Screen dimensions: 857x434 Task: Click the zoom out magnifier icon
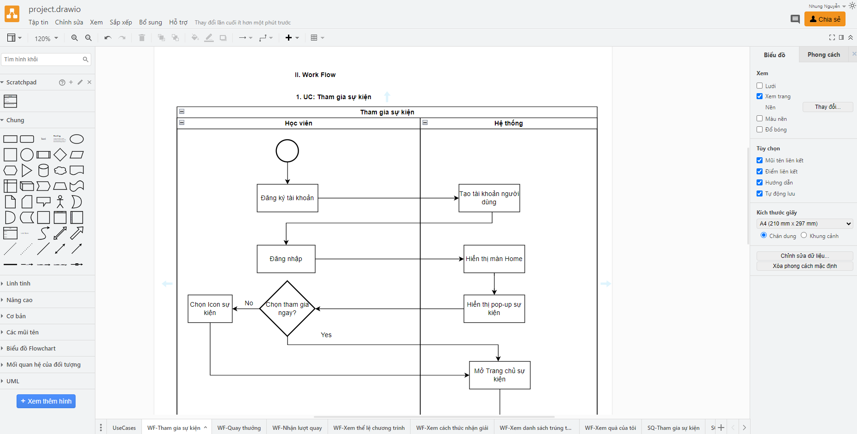88,38
